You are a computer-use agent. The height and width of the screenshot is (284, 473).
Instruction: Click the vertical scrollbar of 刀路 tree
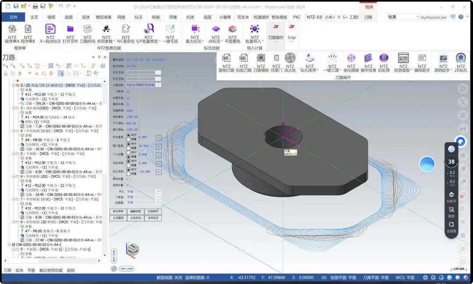click(105, 168)
